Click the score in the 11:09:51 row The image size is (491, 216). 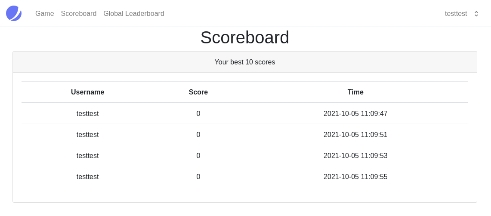click(x=198, y=135)
